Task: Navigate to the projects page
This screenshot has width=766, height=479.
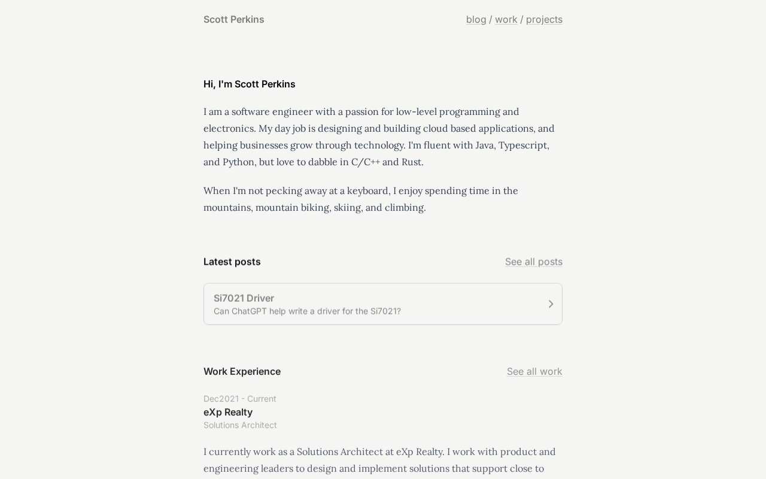Action: (544, 20)
